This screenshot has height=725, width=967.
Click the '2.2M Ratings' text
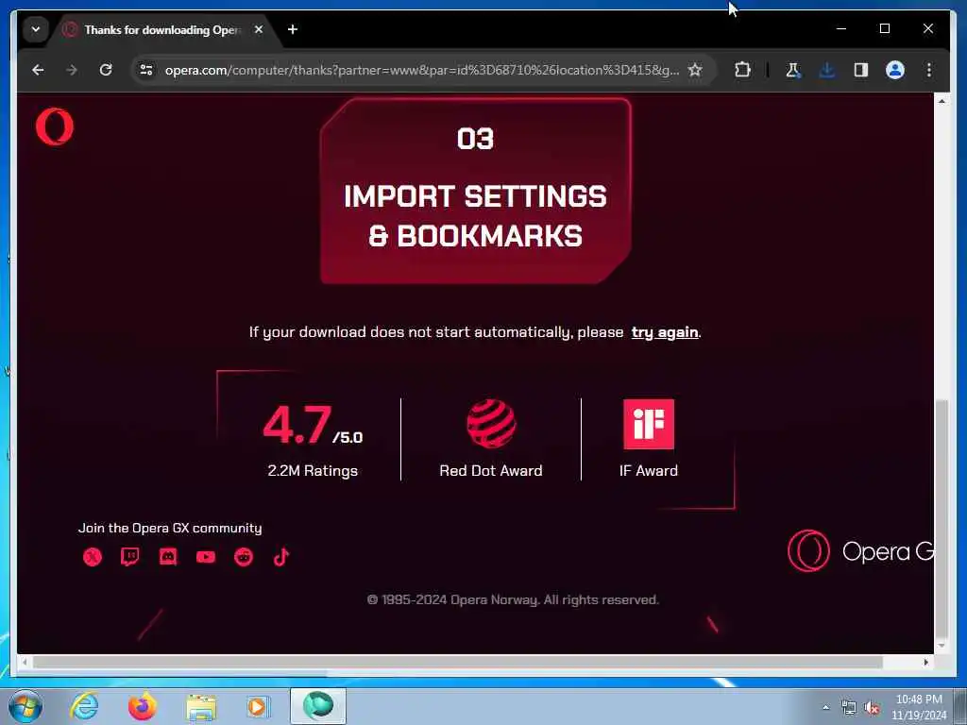tap(313, 471)
